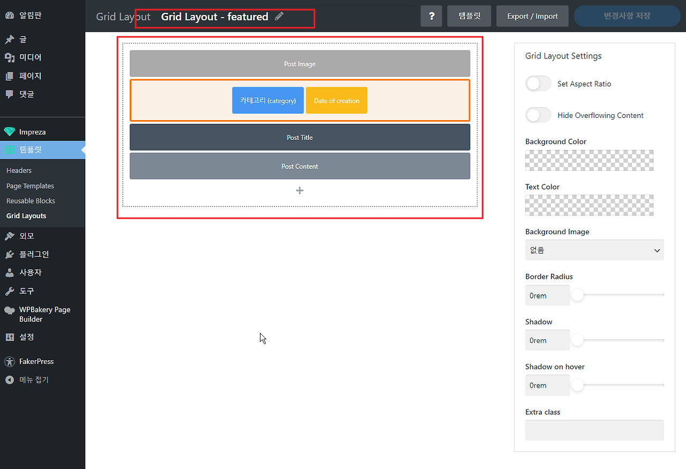Select the Post Content element

[x=300, y=166]
